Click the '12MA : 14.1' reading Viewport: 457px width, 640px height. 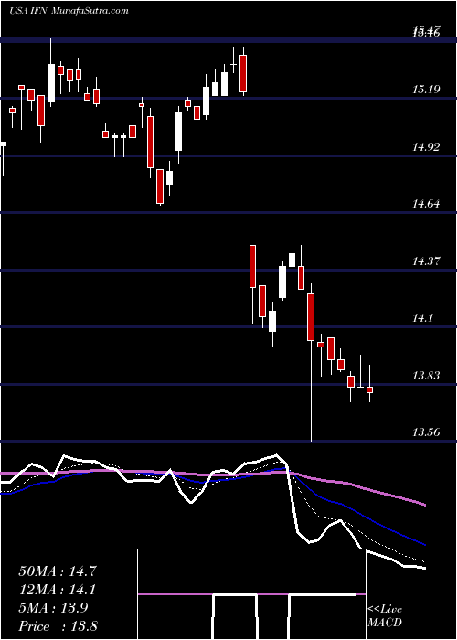(57, 590)
